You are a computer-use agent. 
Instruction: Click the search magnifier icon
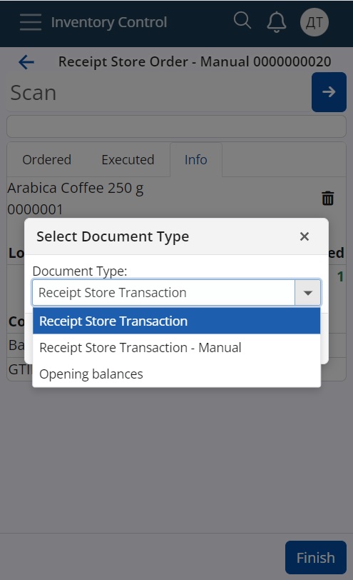pos(242,21)
